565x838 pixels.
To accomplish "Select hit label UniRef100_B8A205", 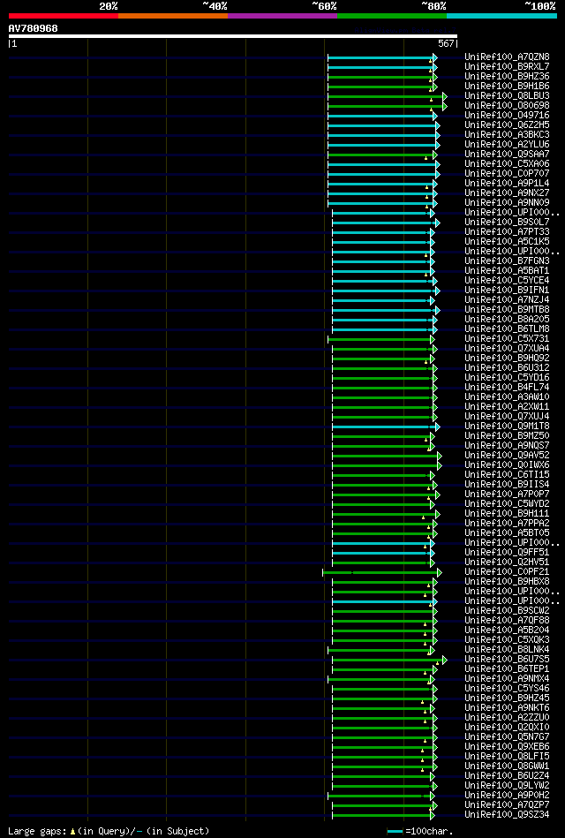I will [x=507, y=320].
